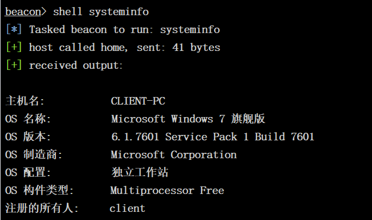Select the CLIENT-PC host name value
372x220 pixels.
tap(138, 101)
